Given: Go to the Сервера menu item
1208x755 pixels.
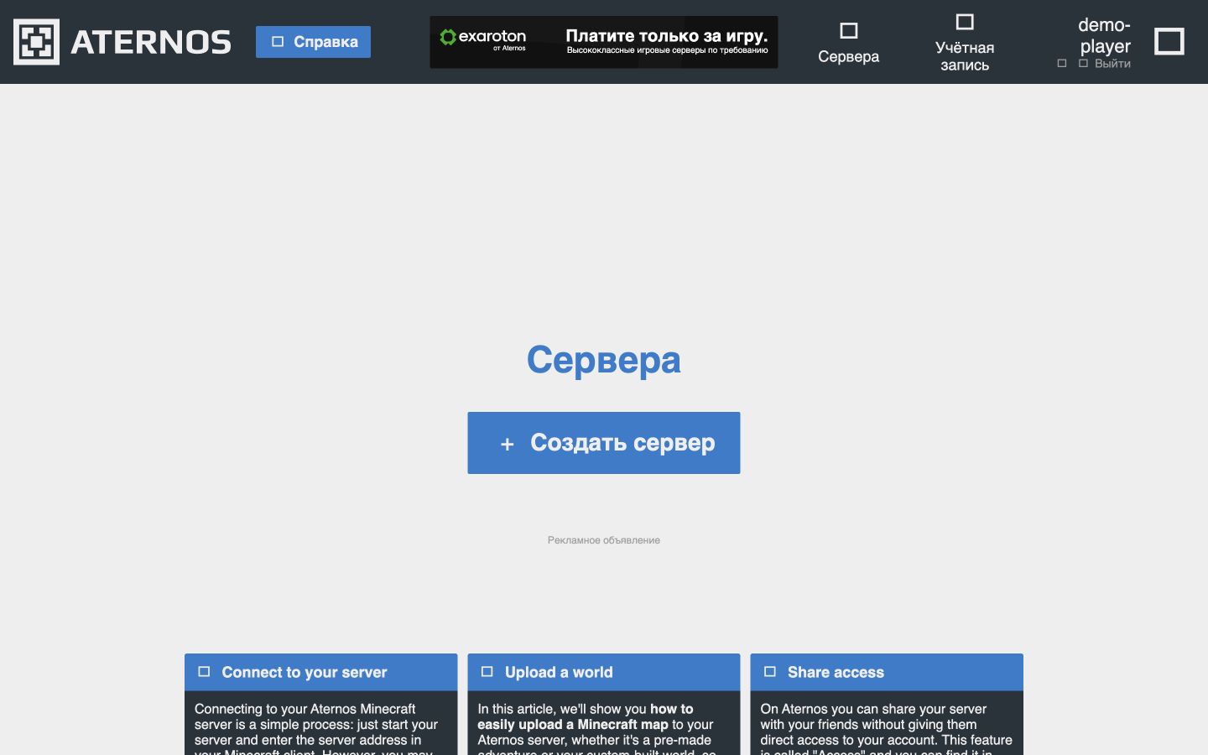Looking at the screenshot, I should tap(848, 43).
